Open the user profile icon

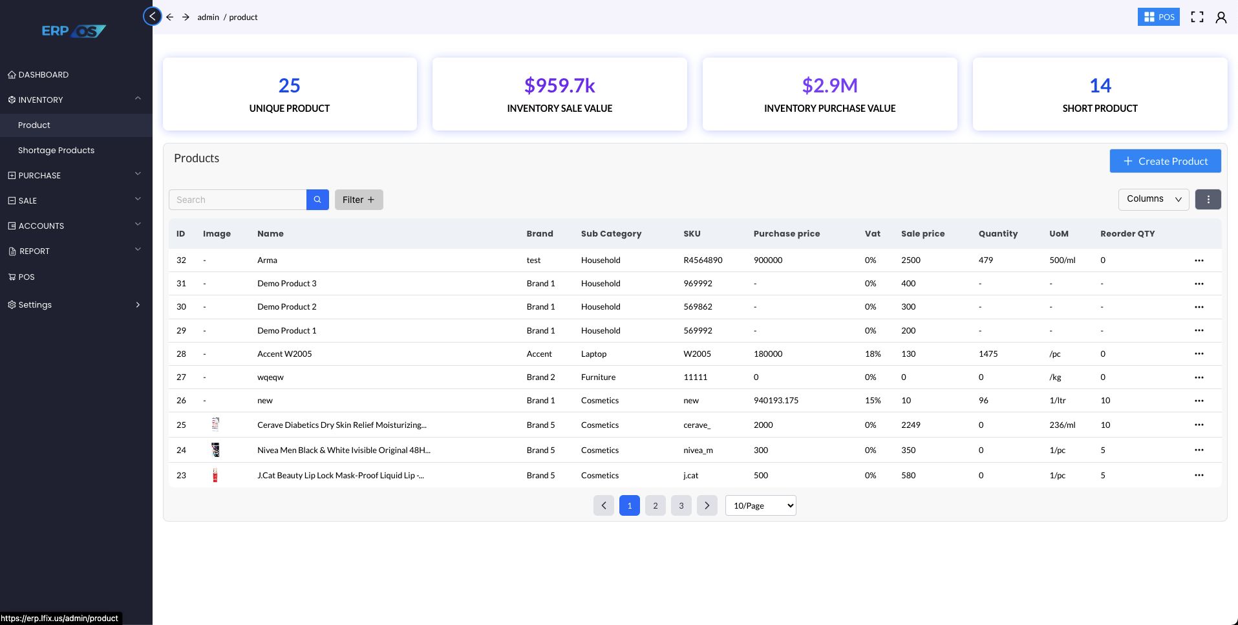pyautogui.click(x=1221, y=17)
